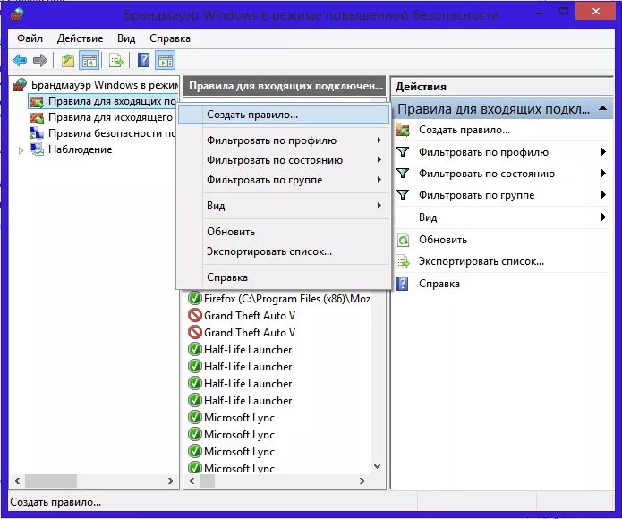Click the Правила для входящих подключен... list header
The height and width of the screenshot is (519, 622).
click(x=285, y=86)
